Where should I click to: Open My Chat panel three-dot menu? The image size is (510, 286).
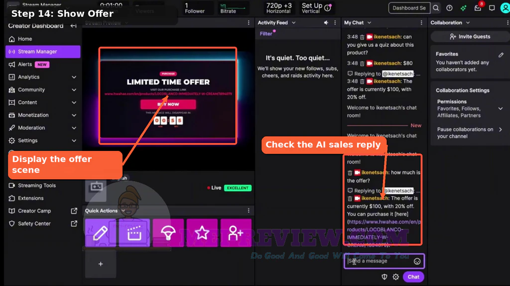[421, 23]
